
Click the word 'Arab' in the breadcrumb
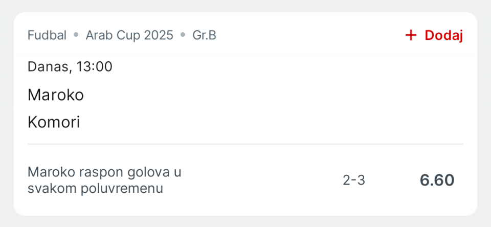tap(98, 35)
